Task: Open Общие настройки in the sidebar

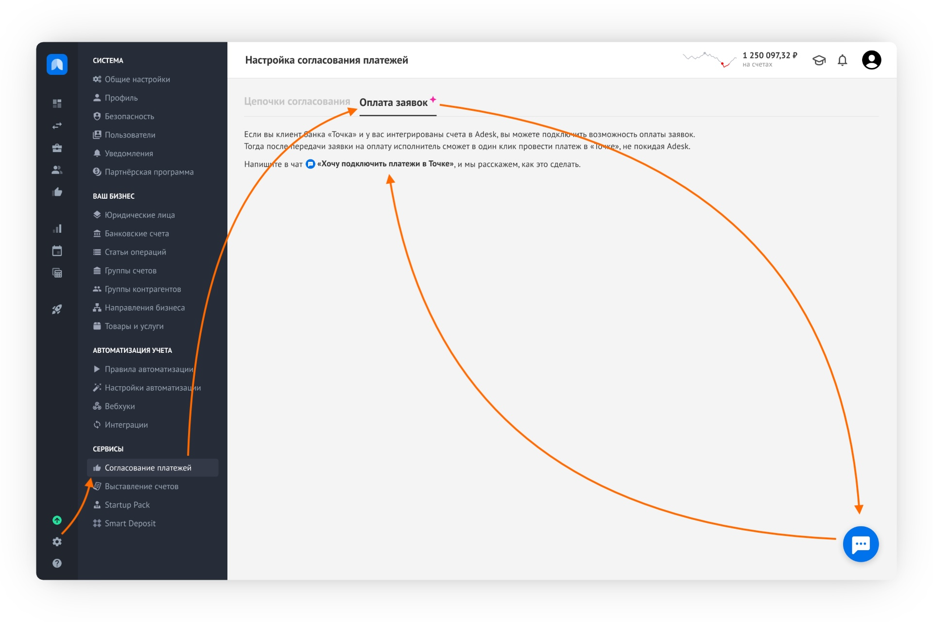Action: pyautogui.click(x=137, y=79)
